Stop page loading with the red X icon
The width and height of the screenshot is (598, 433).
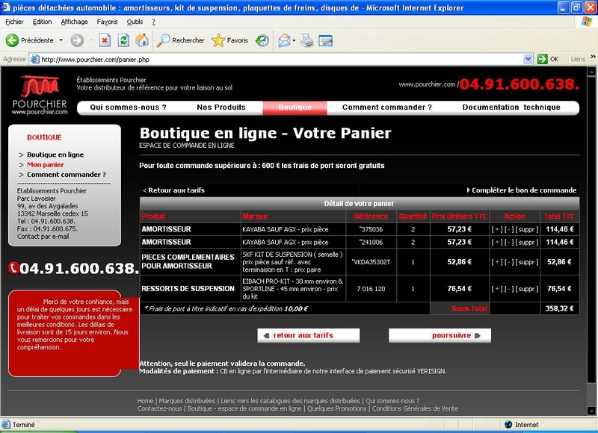(105, 40)
